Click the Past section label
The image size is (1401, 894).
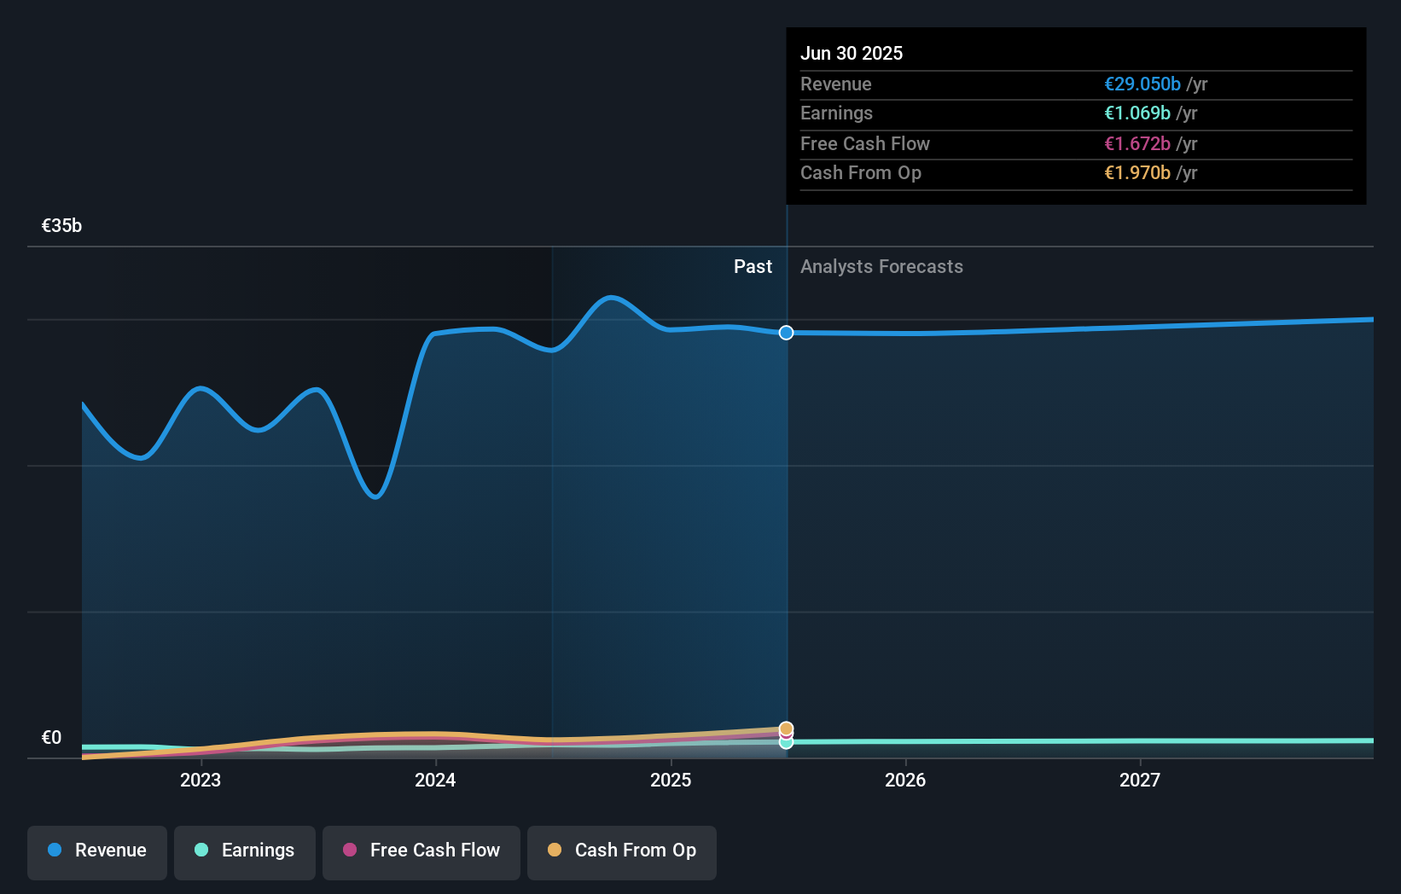(753, 266)
